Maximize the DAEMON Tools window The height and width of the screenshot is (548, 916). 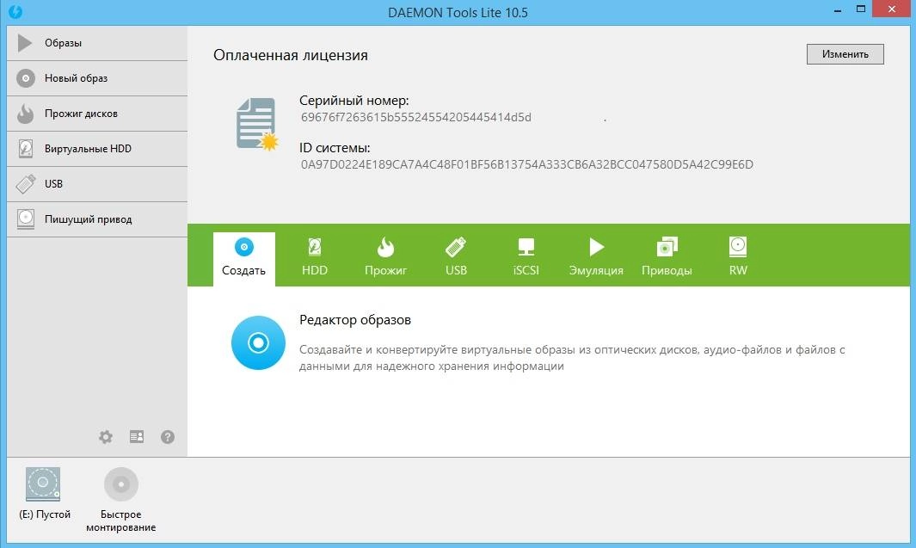[x=860, y=9]
